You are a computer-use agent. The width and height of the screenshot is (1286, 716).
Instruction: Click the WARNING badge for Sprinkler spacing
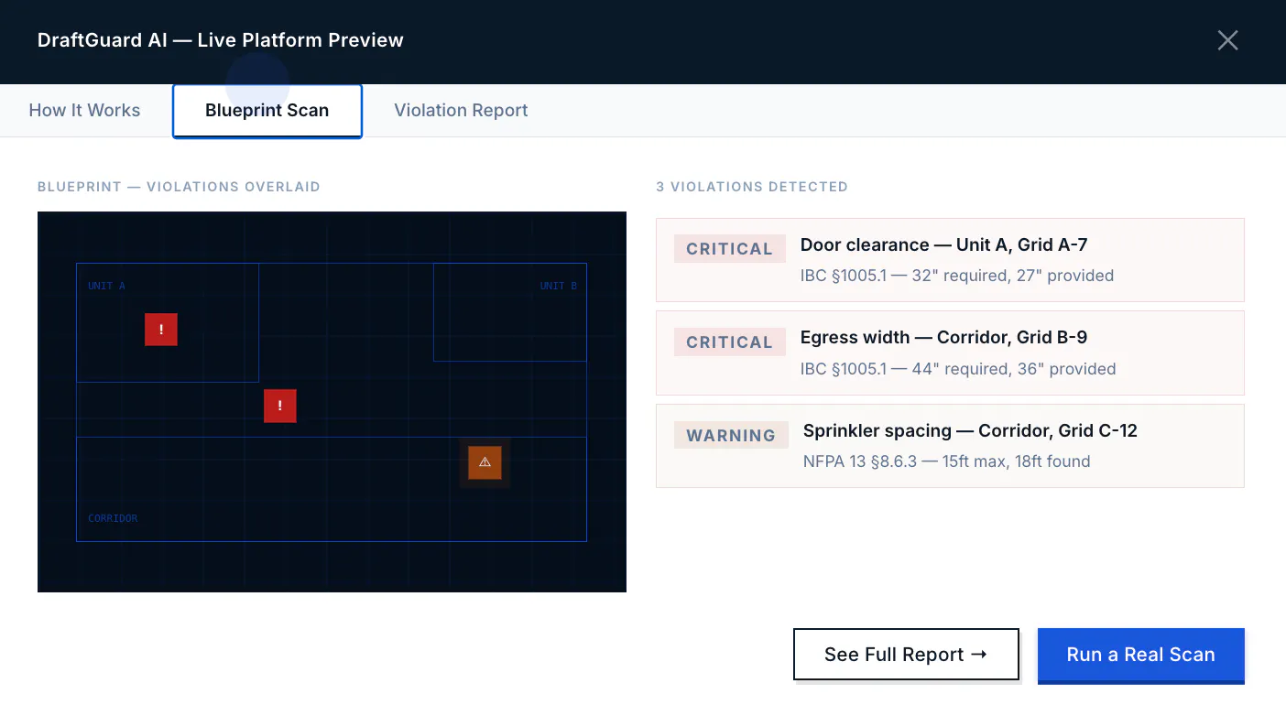(x=731, y=436)
